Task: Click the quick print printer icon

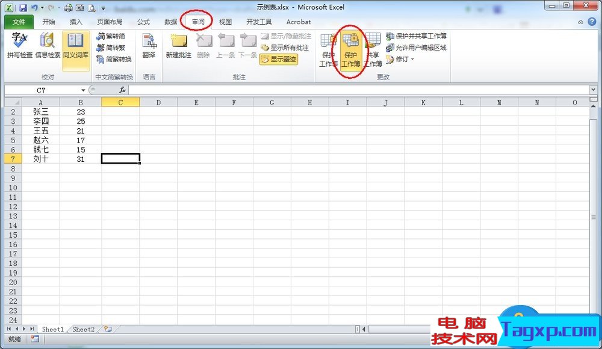Action: [x=69, y=7]
